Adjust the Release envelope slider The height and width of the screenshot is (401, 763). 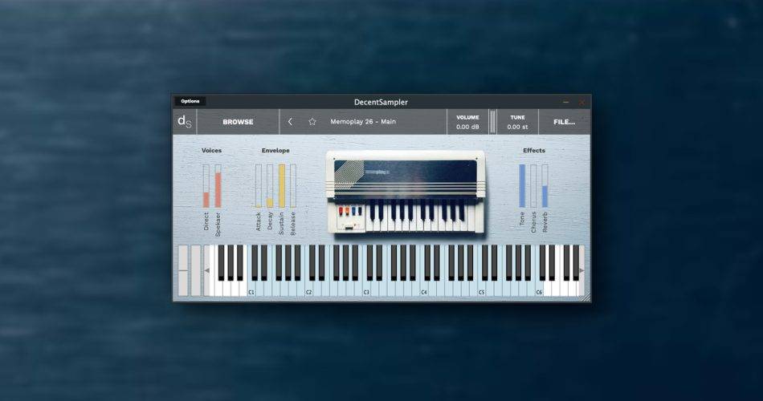tap(293, 186)
